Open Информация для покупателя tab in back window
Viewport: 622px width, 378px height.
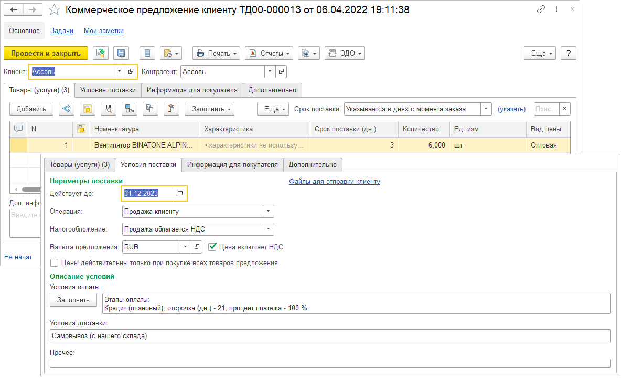pyautogui.click(x=192, y=90)
